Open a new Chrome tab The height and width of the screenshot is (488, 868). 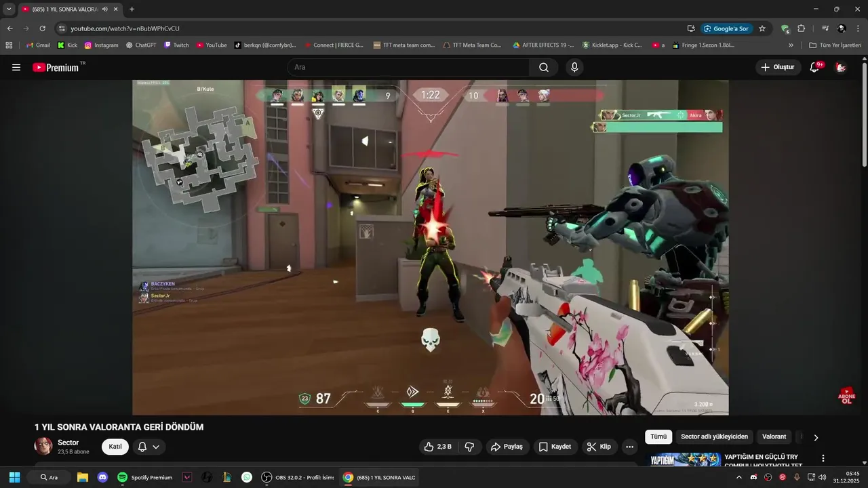coord(132,9)
